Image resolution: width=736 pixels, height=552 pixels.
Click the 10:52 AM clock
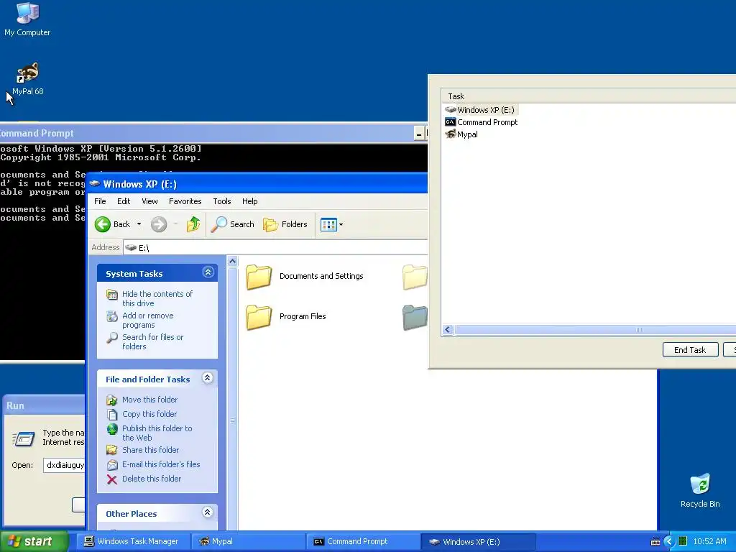click(x=709, y=541)
